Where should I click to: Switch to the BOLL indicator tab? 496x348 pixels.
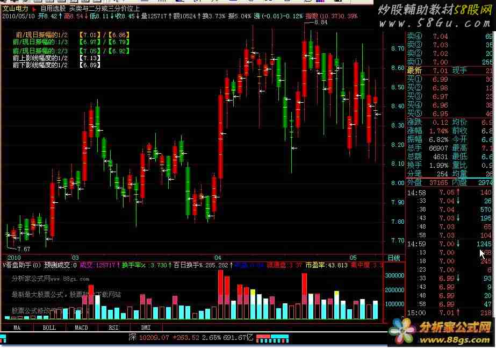tap(49, 328)
